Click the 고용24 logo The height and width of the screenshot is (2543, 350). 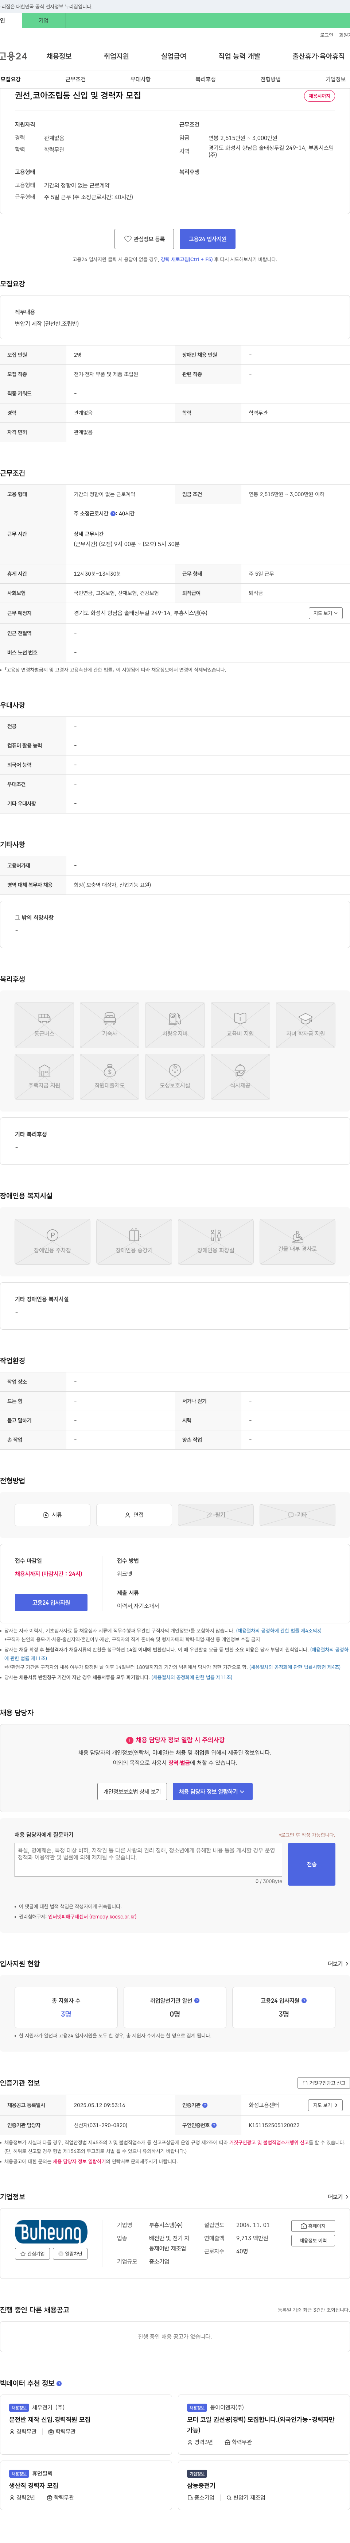tap(14, 56)
